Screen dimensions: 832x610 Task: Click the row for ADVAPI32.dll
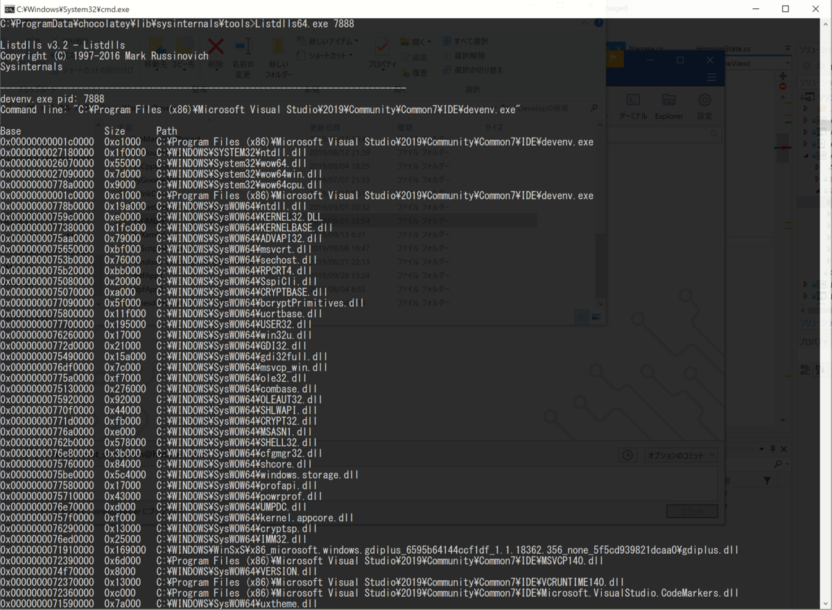coord(162,238)
